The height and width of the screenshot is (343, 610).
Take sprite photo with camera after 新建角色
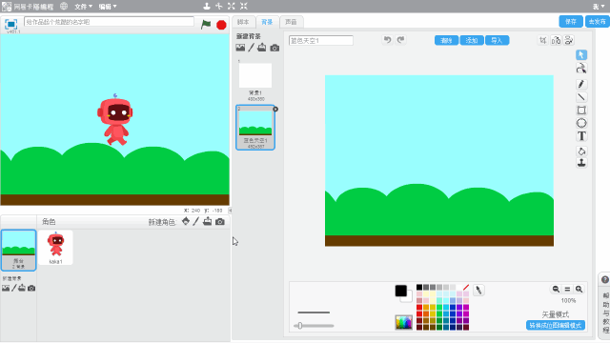[220, 222]
